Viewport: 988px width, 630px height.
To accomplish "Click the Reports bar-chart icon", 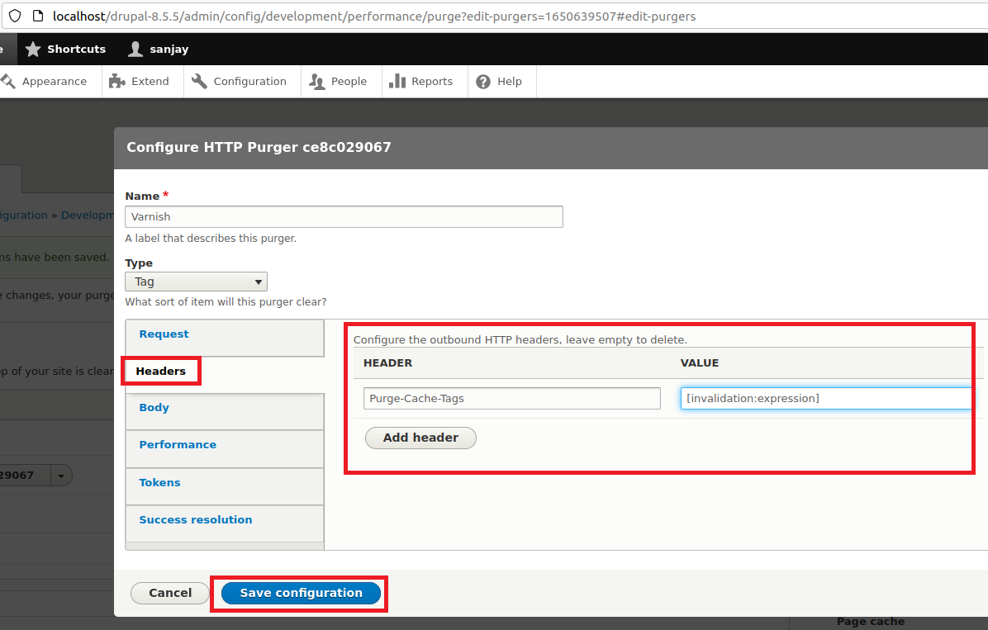I will (x=397, y=82).
